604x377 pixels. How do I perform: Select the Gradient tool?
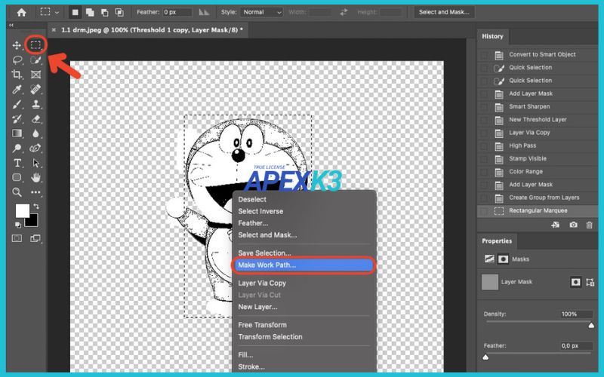17,133
